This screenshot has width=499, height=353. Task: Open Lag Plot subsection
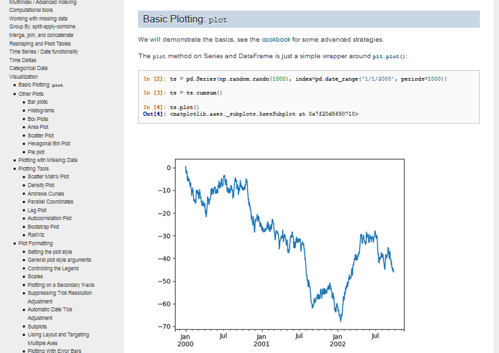coord(37,210)
